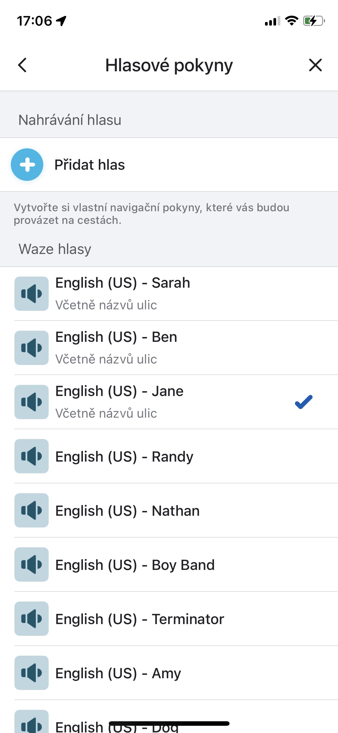Tap the English (US) - Ben row
The height and width of the screenshot is (733, 338).
tap(117, 337)
